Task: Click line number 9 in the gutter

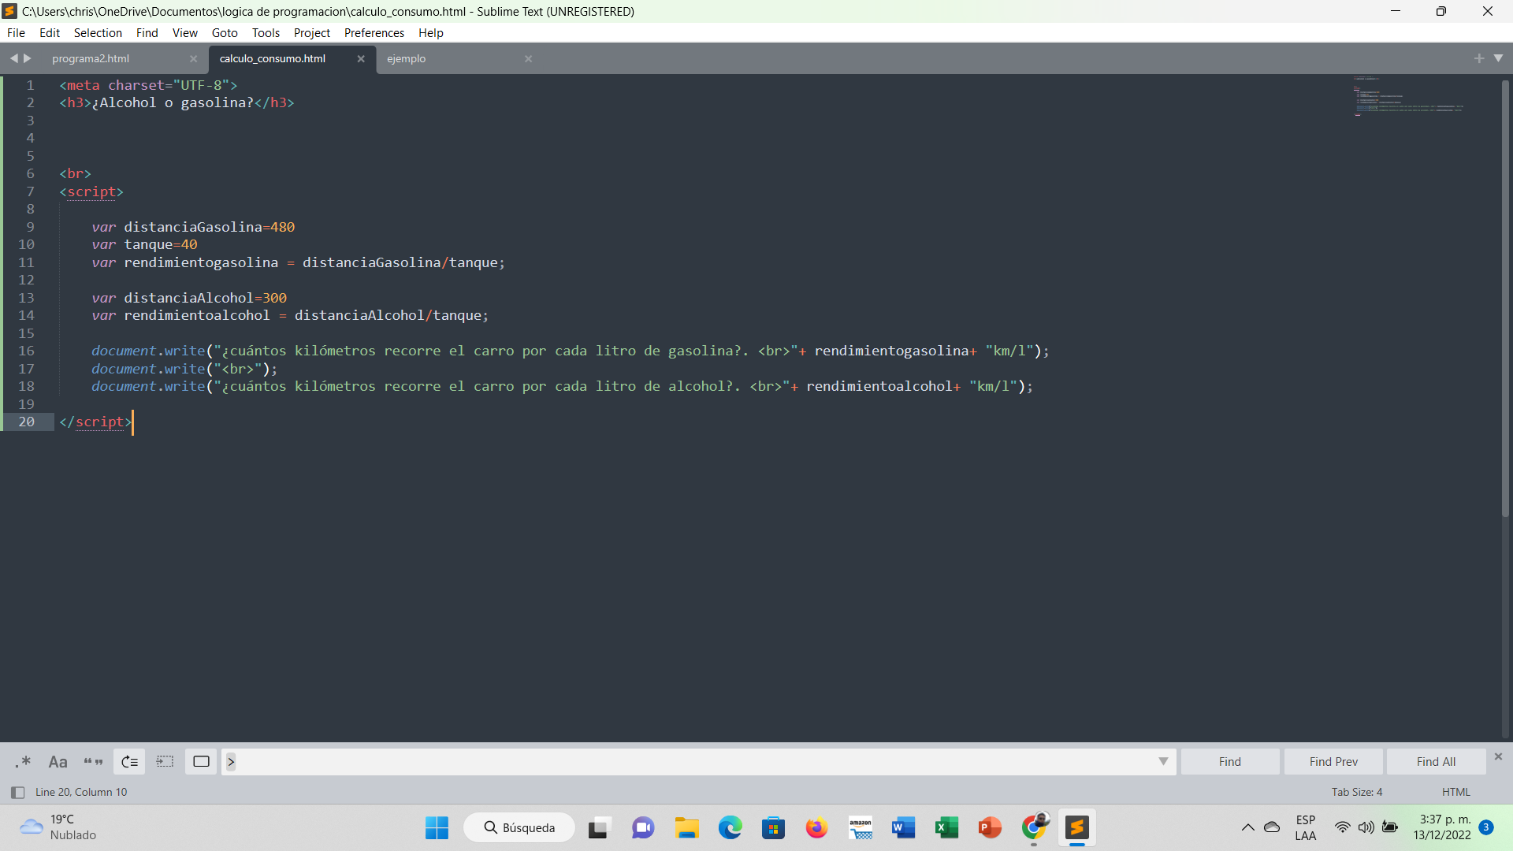Action: [x=30, y=227]
